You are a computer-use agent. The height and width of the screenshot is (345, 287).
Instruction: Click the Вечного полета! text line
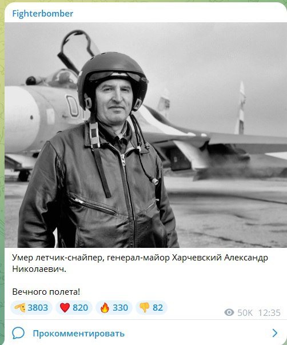pos(46,292)
